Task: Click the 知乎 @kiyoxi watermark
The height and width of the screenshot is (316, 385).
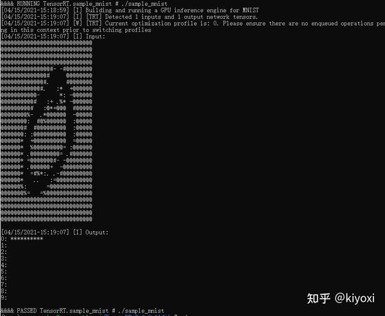Action: click(341, 298)
